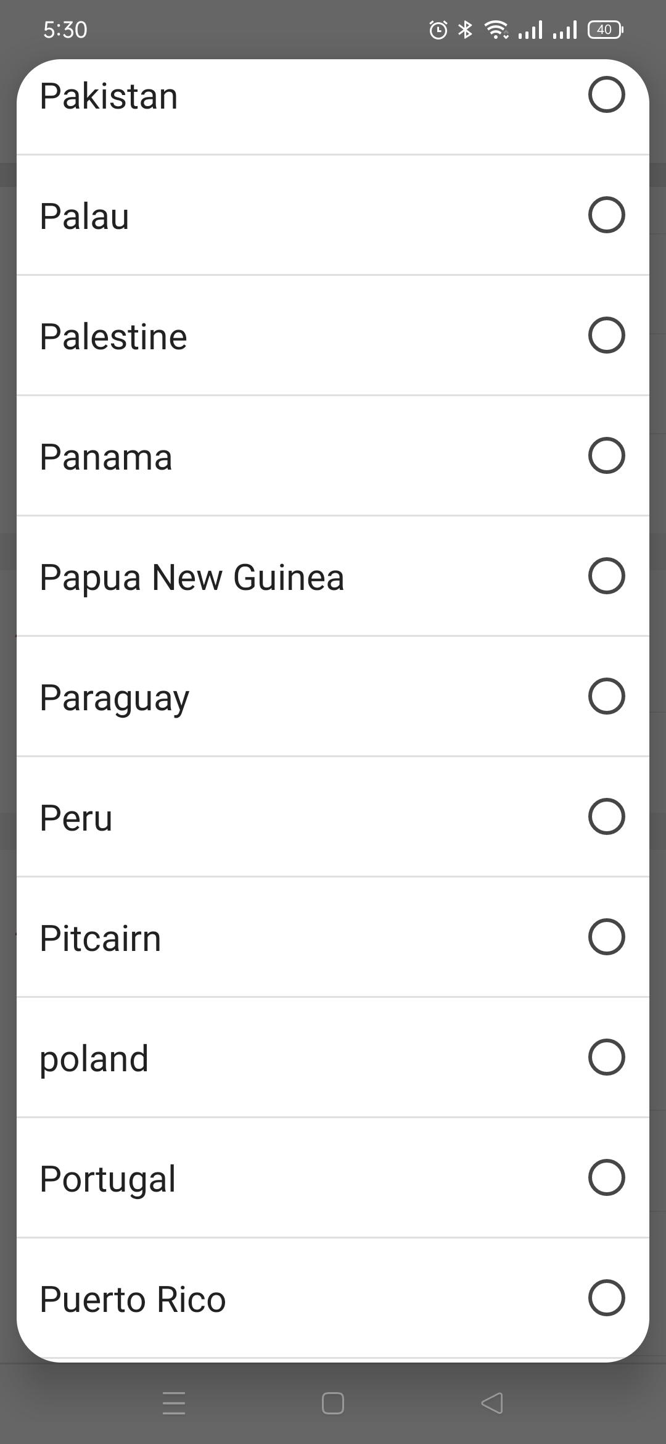Choose the Paraguay list entry
The width and height of the screenshot is (666, 1444).
(115, 698)
